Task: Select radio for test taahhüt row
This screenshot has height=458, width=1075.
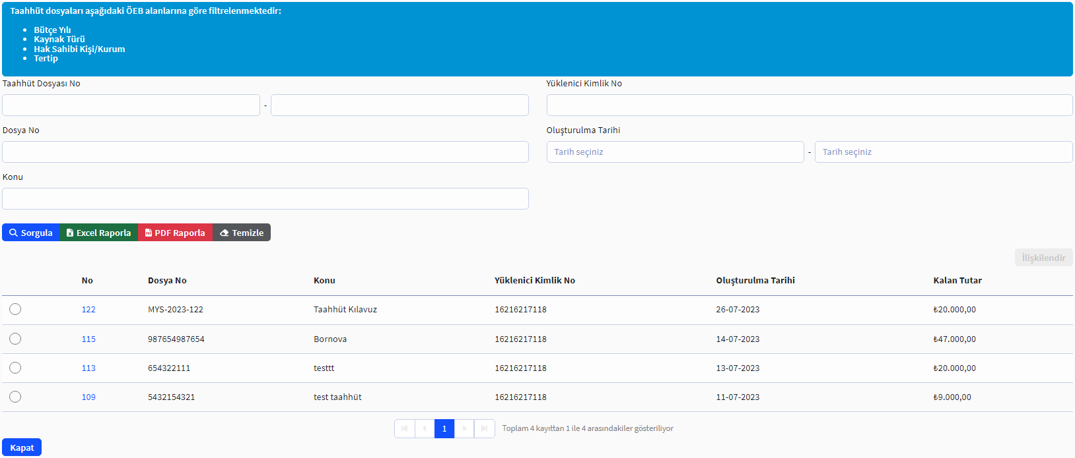Action: [15, 397]
